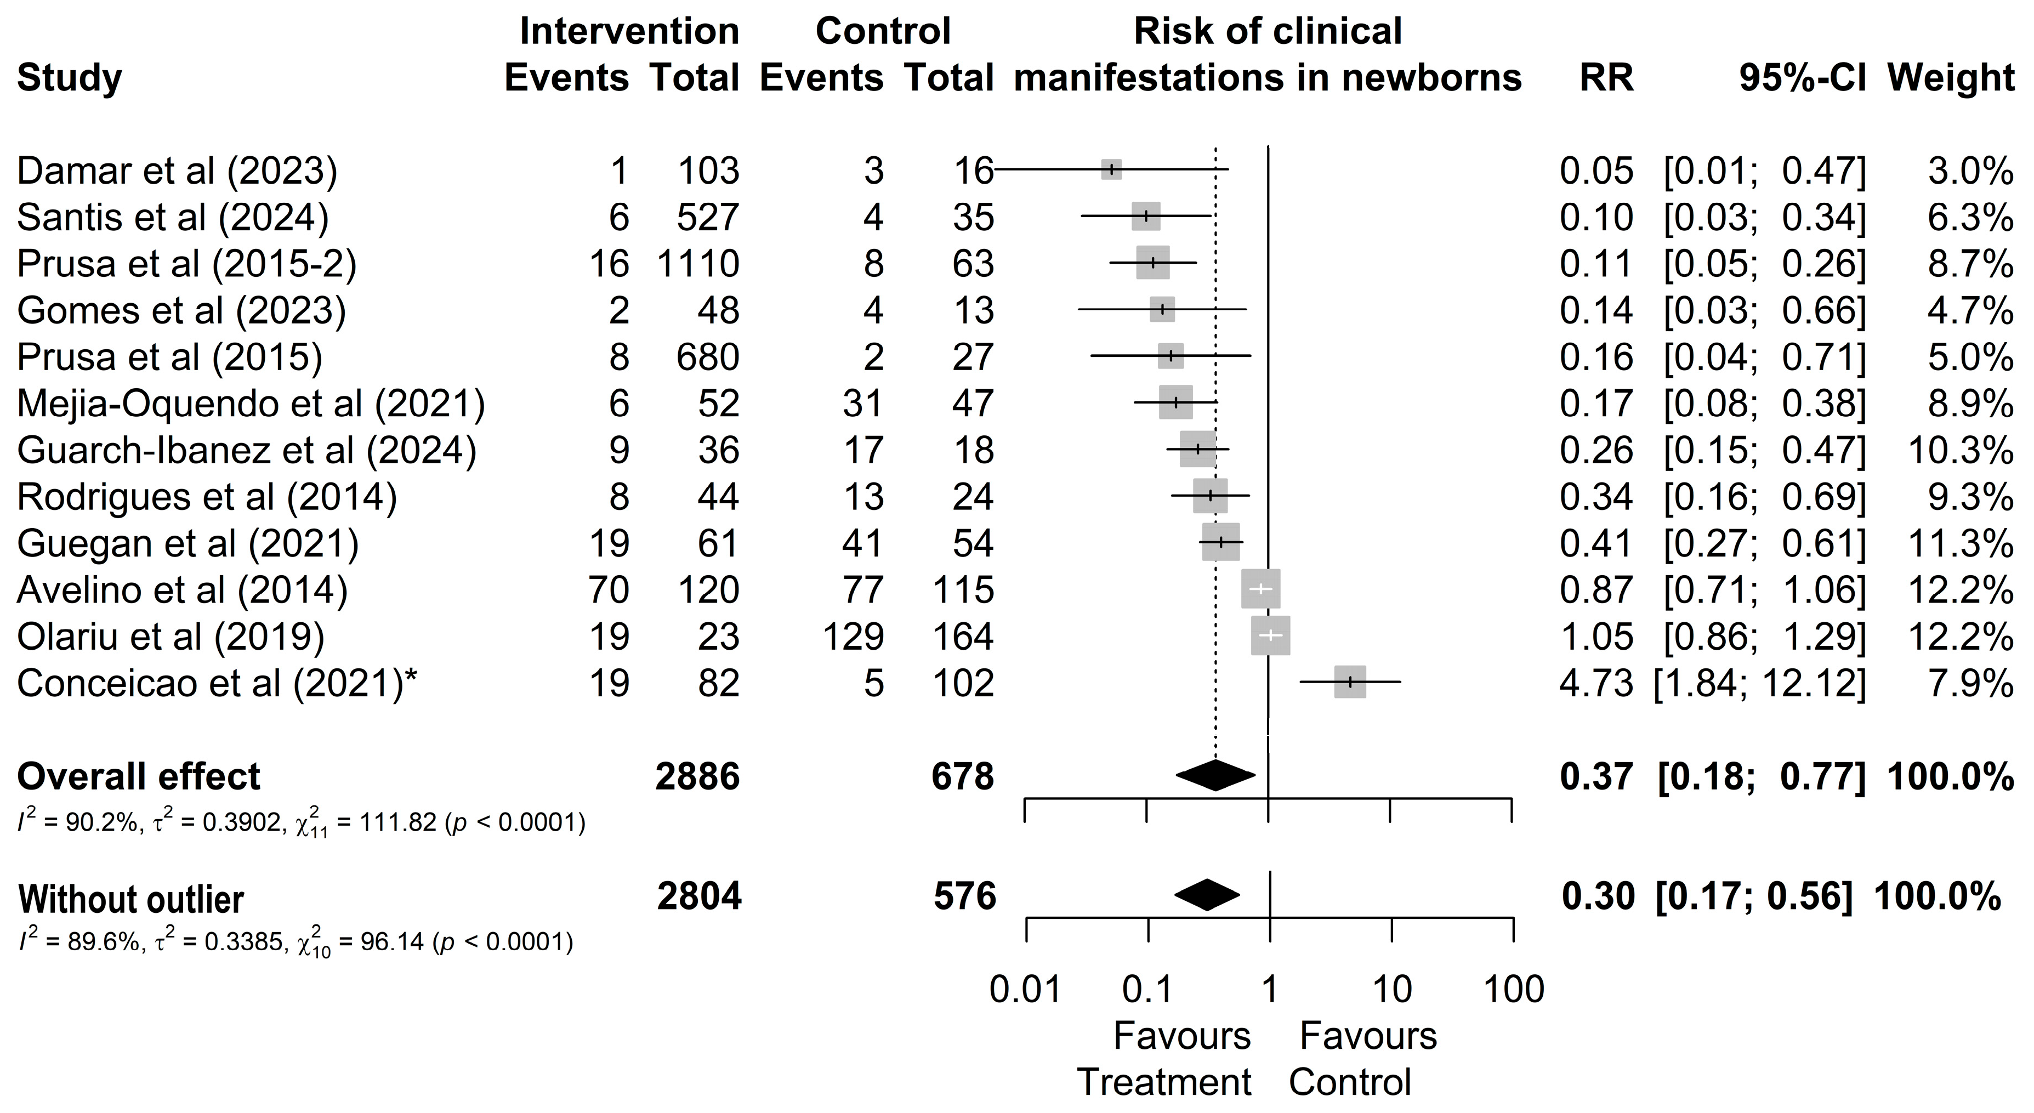Click the Guegan et al (2021) gray square marker
This screenshot has width=2034, height=1113.
click(x=1221, y=542)
